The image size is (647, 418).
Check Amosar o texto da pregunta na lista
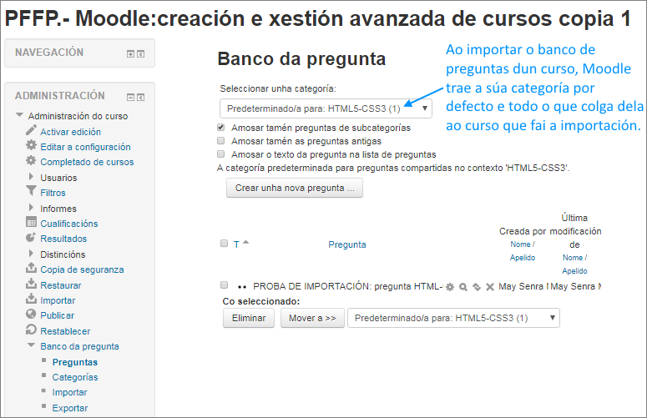pos(221,154)
